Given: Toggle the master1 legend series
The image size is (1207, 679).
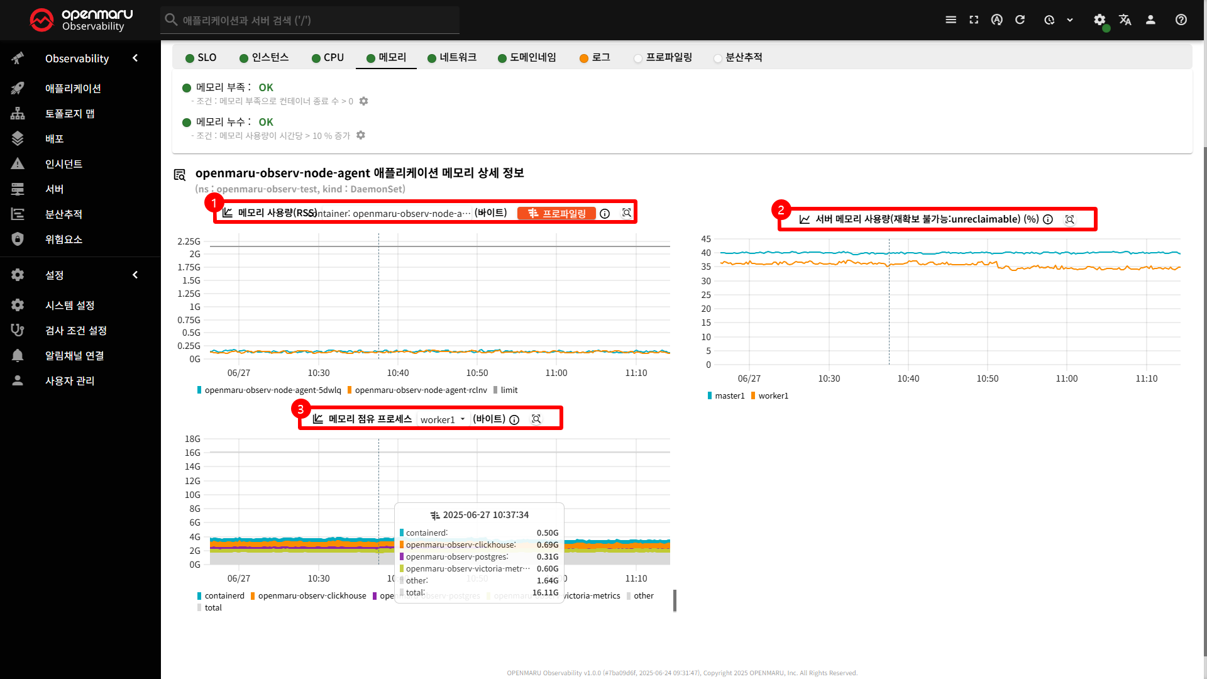Looking at the screenshot, I should click(726, 395).
